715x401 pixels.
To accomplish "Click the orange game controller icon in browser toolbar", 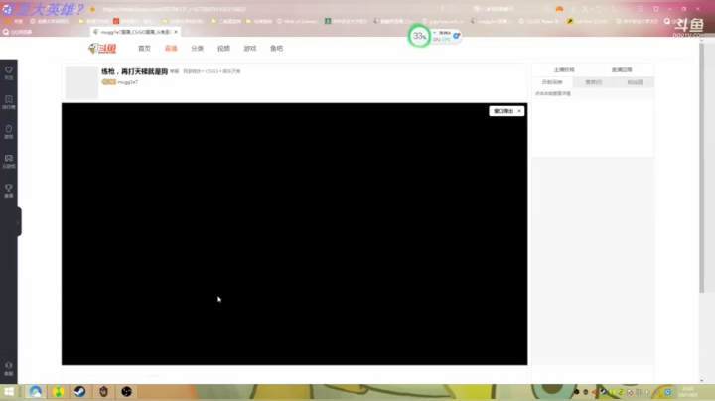I will click(x=559, y=9).
